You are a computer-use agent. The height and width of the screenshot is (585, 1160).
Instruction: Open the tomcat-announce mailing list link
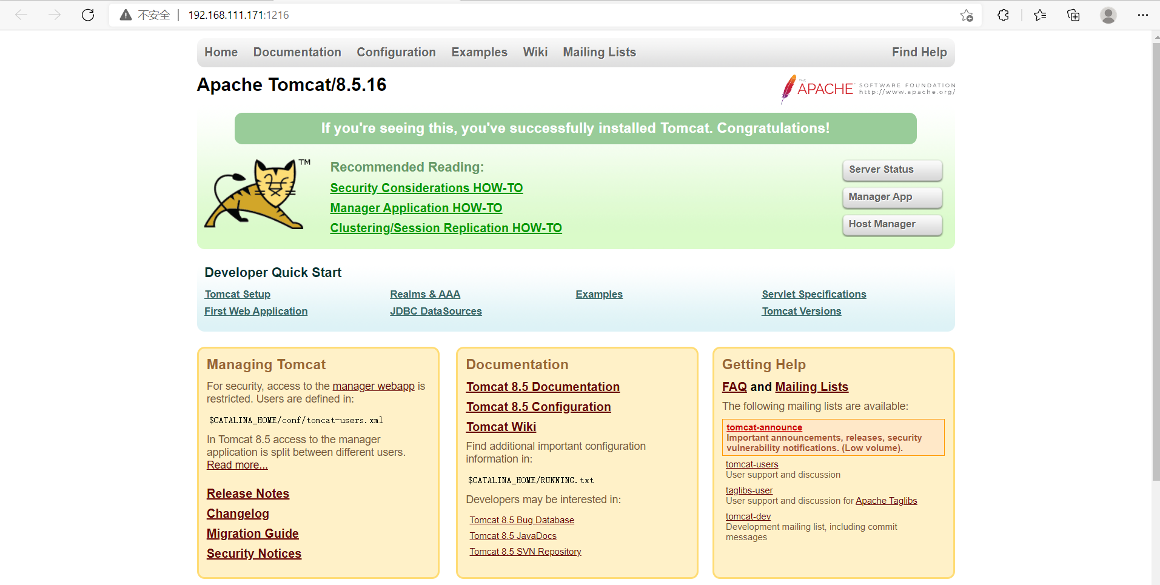tap(764, 427)
